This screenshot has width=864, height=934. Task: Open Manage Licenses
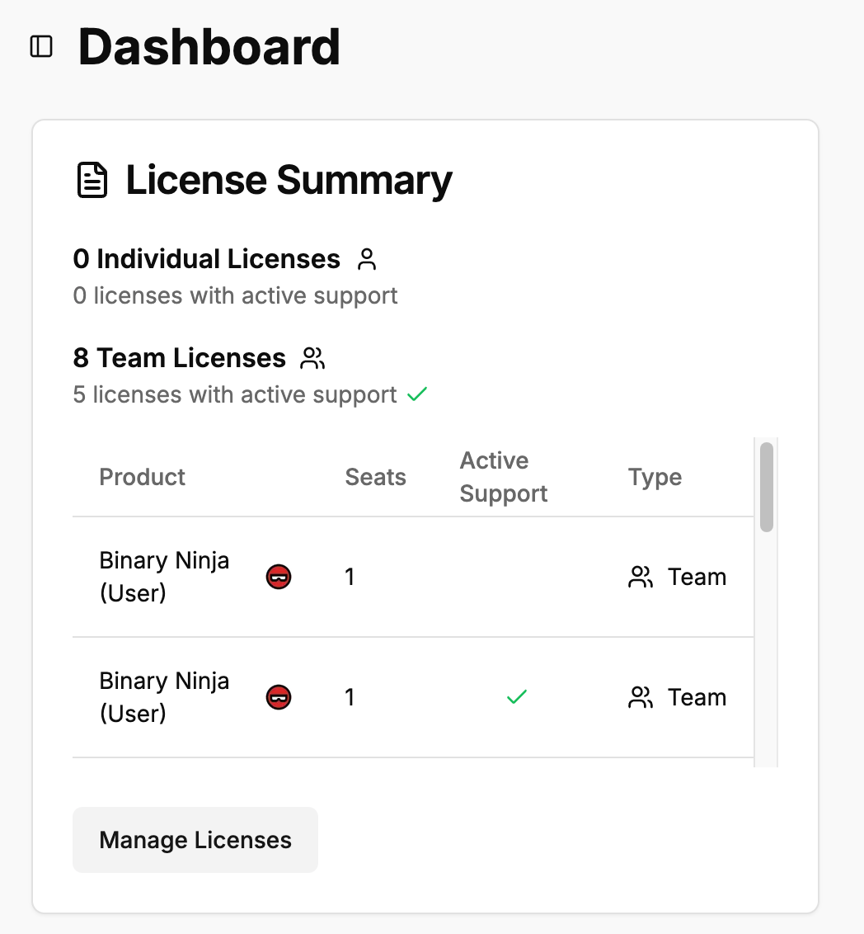(x=195, y=840)
